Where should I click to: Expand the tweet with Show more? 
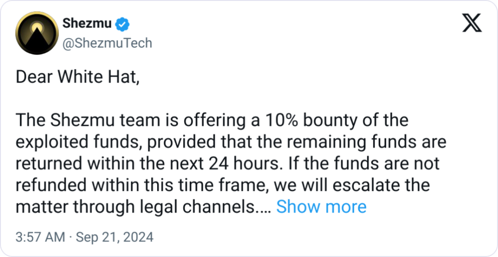click(x=321, y=207)
